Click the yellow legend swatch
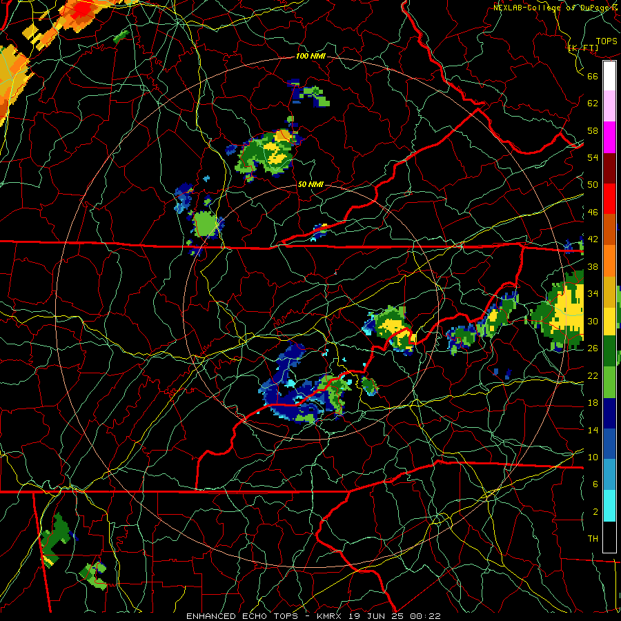This screenshot has width=621, height=621. [x=609, y=321]
